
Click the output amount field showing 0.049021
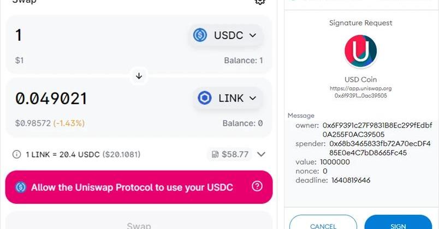tap(82, 99)
